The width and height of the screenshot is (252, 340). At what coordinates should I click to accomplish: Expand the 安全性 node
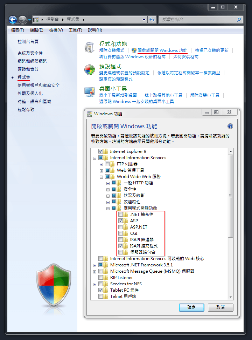point(108,190)
